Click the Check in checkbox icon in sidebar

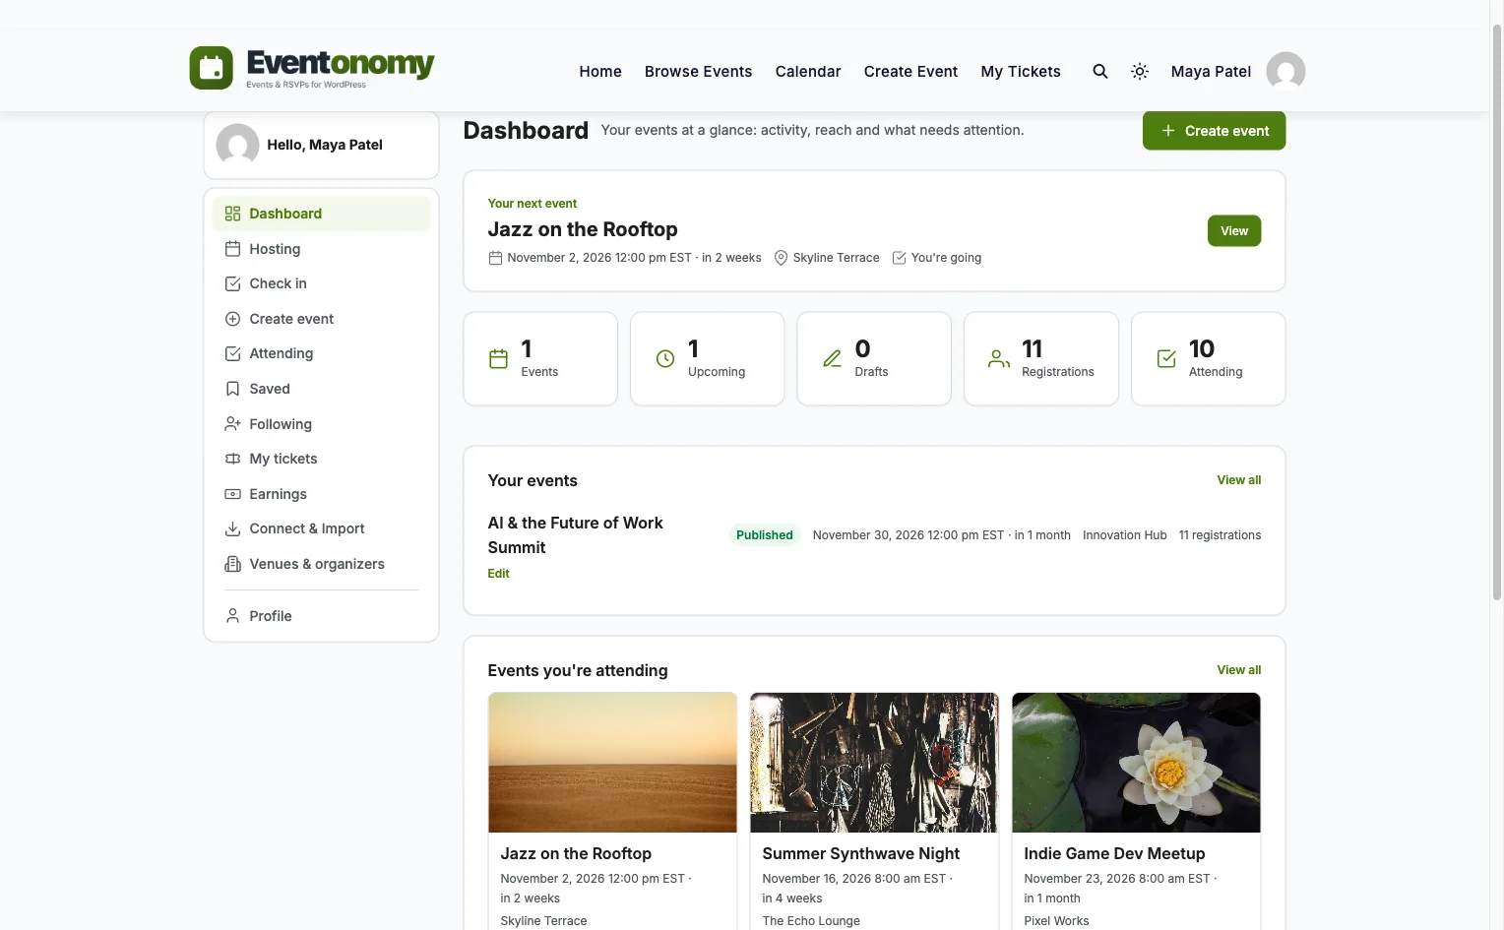coord(232,283)
